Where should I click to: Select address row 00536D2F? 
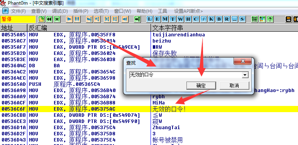tap(14, 133)
